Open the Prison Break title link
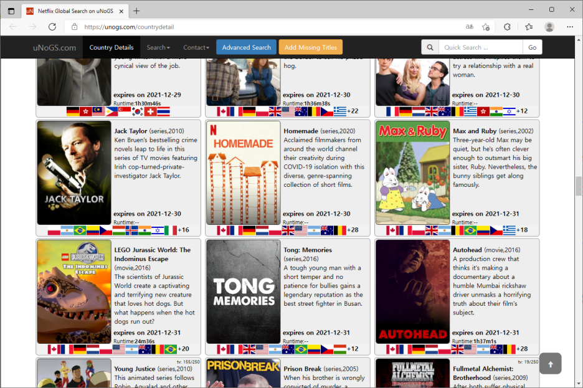 point(303,369)
